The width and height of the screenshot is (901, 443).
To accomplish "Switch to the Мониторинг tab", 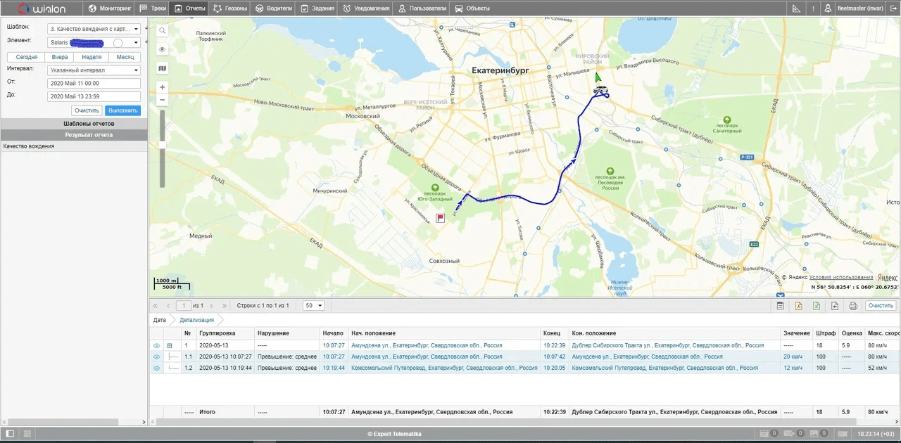I will (111, 8).
